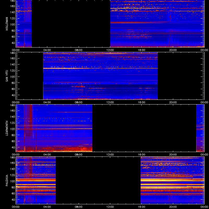Screen dimensions: 209x209
Task: Choose the 180 frequency label on Palehua axis
Action: point(13,157)
